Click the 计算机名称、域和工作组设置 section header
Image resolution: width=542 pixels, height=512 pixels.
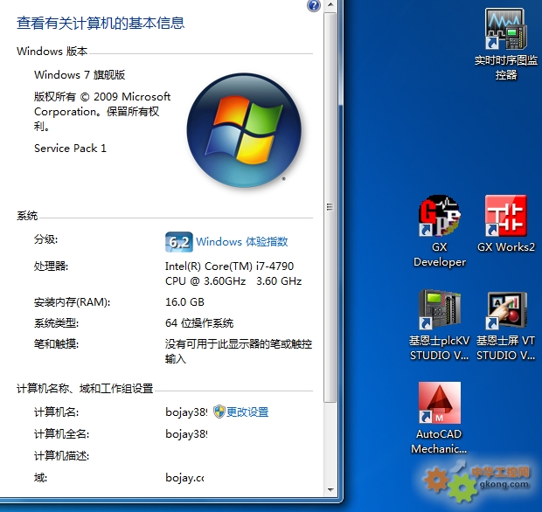coord(85,388)
